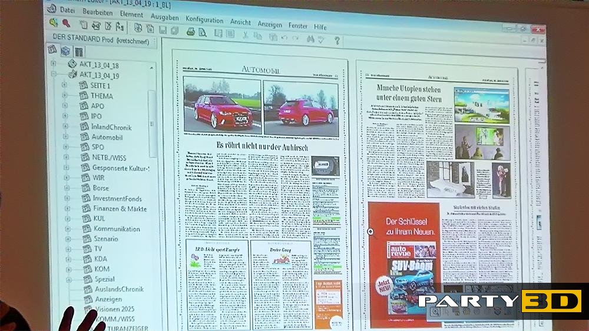Click the undo arrow icon

(284, 38)
